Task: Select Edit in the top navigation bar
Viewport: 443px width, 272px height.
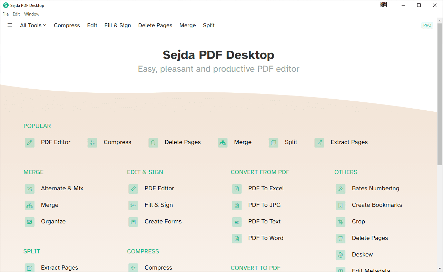Action: pos(92,26)
